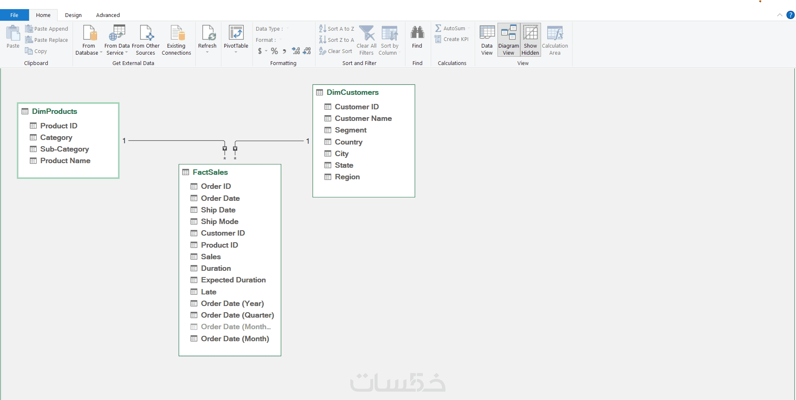
Task: Sort Z to A
Action: [x=336, y=40]
